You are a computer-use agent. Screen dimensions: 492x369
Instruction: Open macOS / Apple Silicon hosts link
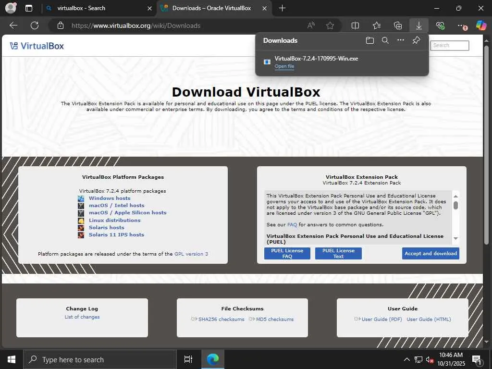128,213
